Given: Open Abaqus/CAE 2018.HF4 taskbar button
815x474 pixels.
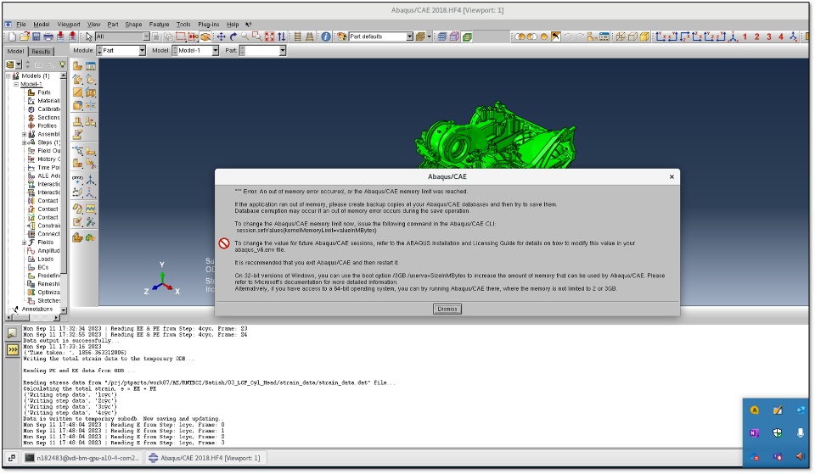Looking at the screenshot, I should (205, 458).
